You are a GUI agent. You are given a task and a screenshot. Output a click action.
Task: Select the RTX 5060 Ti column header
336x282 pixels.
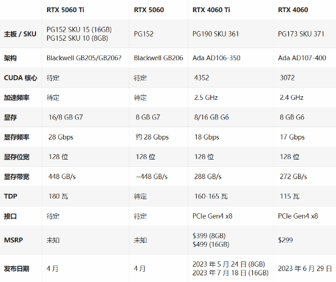pos(65,10)
